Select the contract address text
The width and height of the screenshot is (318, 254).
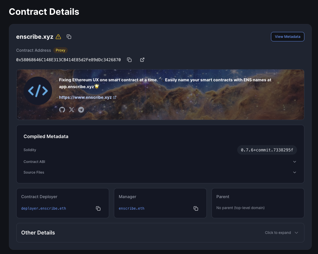click(68, 60)
